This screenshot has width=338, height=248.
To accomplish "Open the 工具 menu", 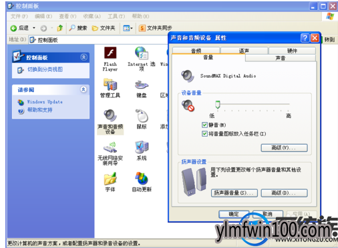I will coord(116,16).
